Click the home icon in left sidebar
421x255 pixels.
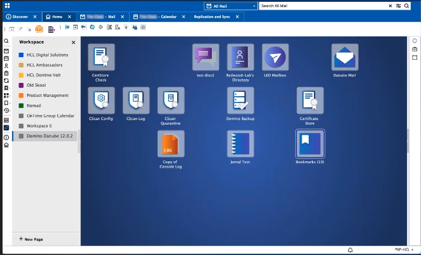(6, 145)
